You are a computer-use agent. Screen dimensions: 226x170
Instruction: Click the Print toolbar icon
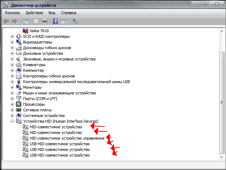pos(45,22)
